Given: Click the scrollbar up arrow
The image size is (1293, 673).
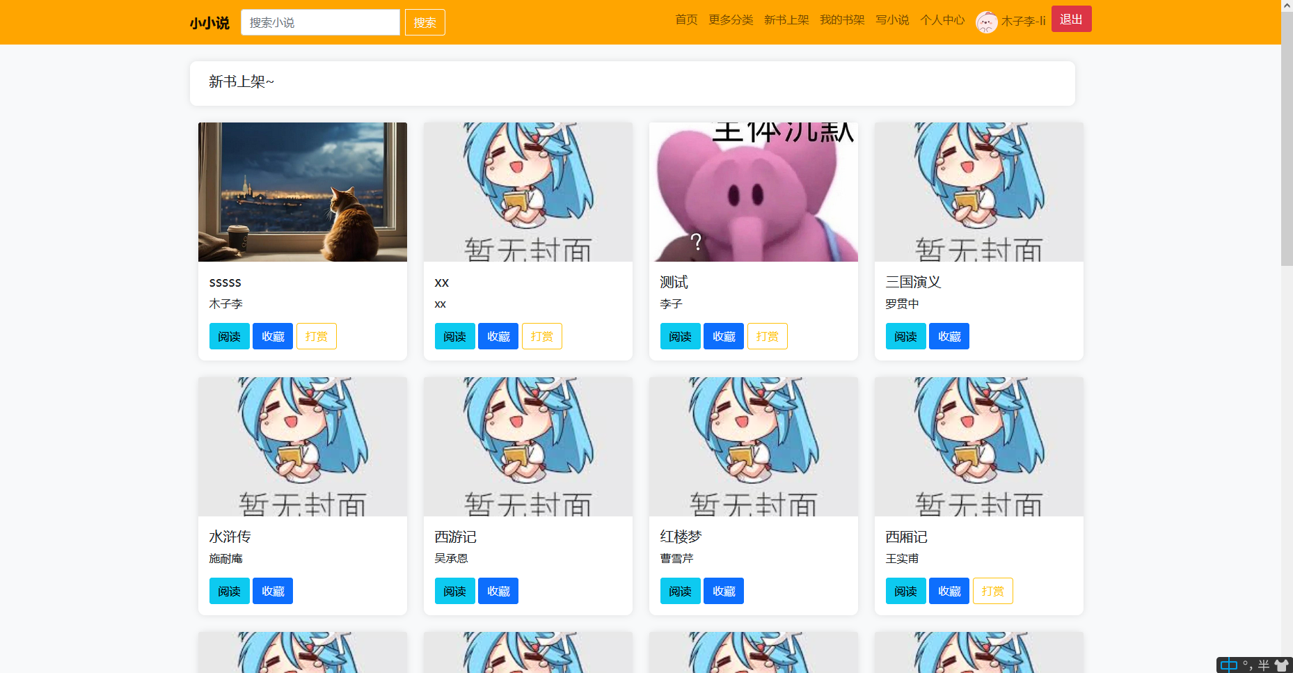Looking at the screenshot, I should click(x=1287, y=6).
